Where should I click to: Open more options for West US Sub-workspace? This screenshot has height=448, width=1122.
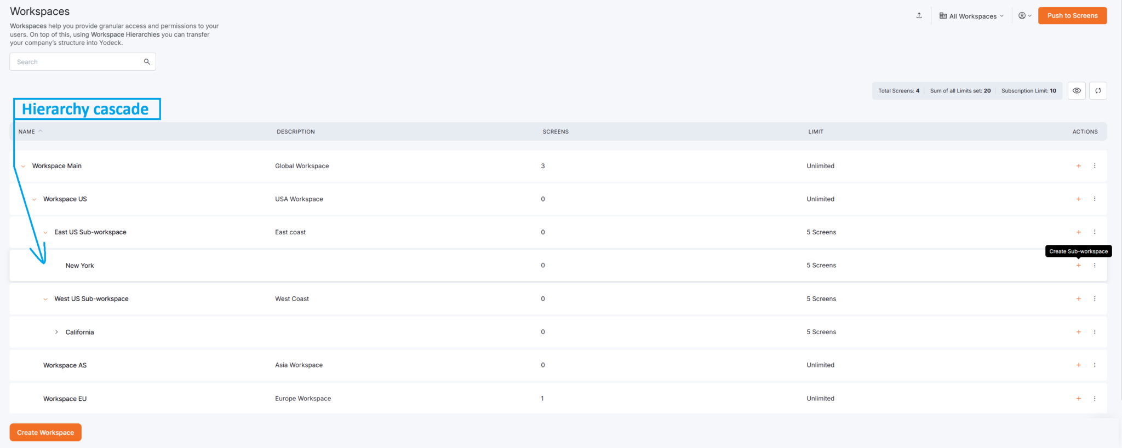(1095, 299)
